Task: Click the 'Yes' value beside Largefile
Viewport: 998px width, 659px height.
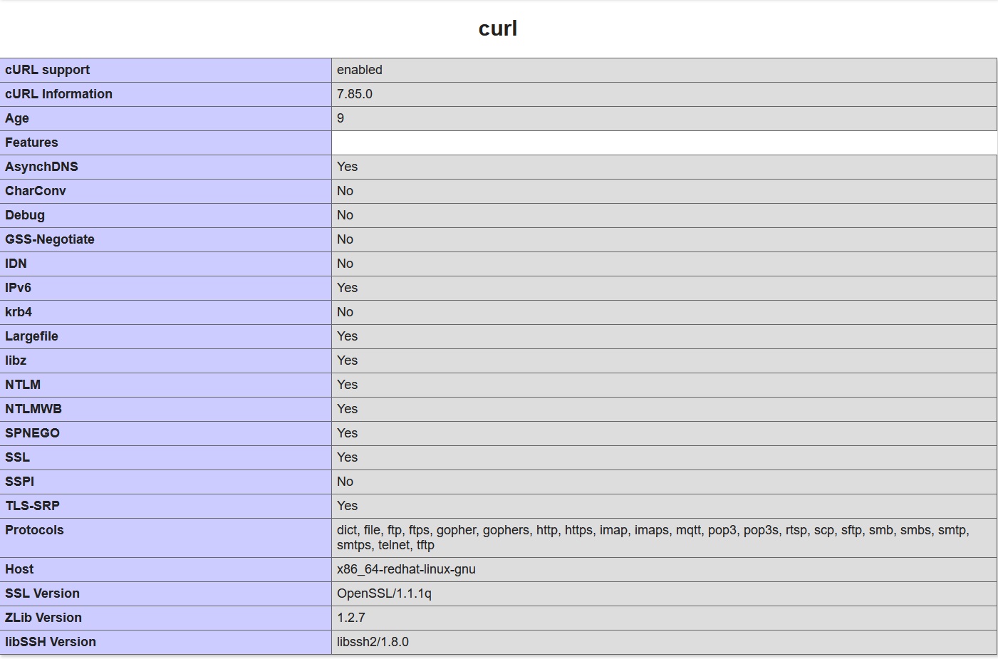Action: 347,336
